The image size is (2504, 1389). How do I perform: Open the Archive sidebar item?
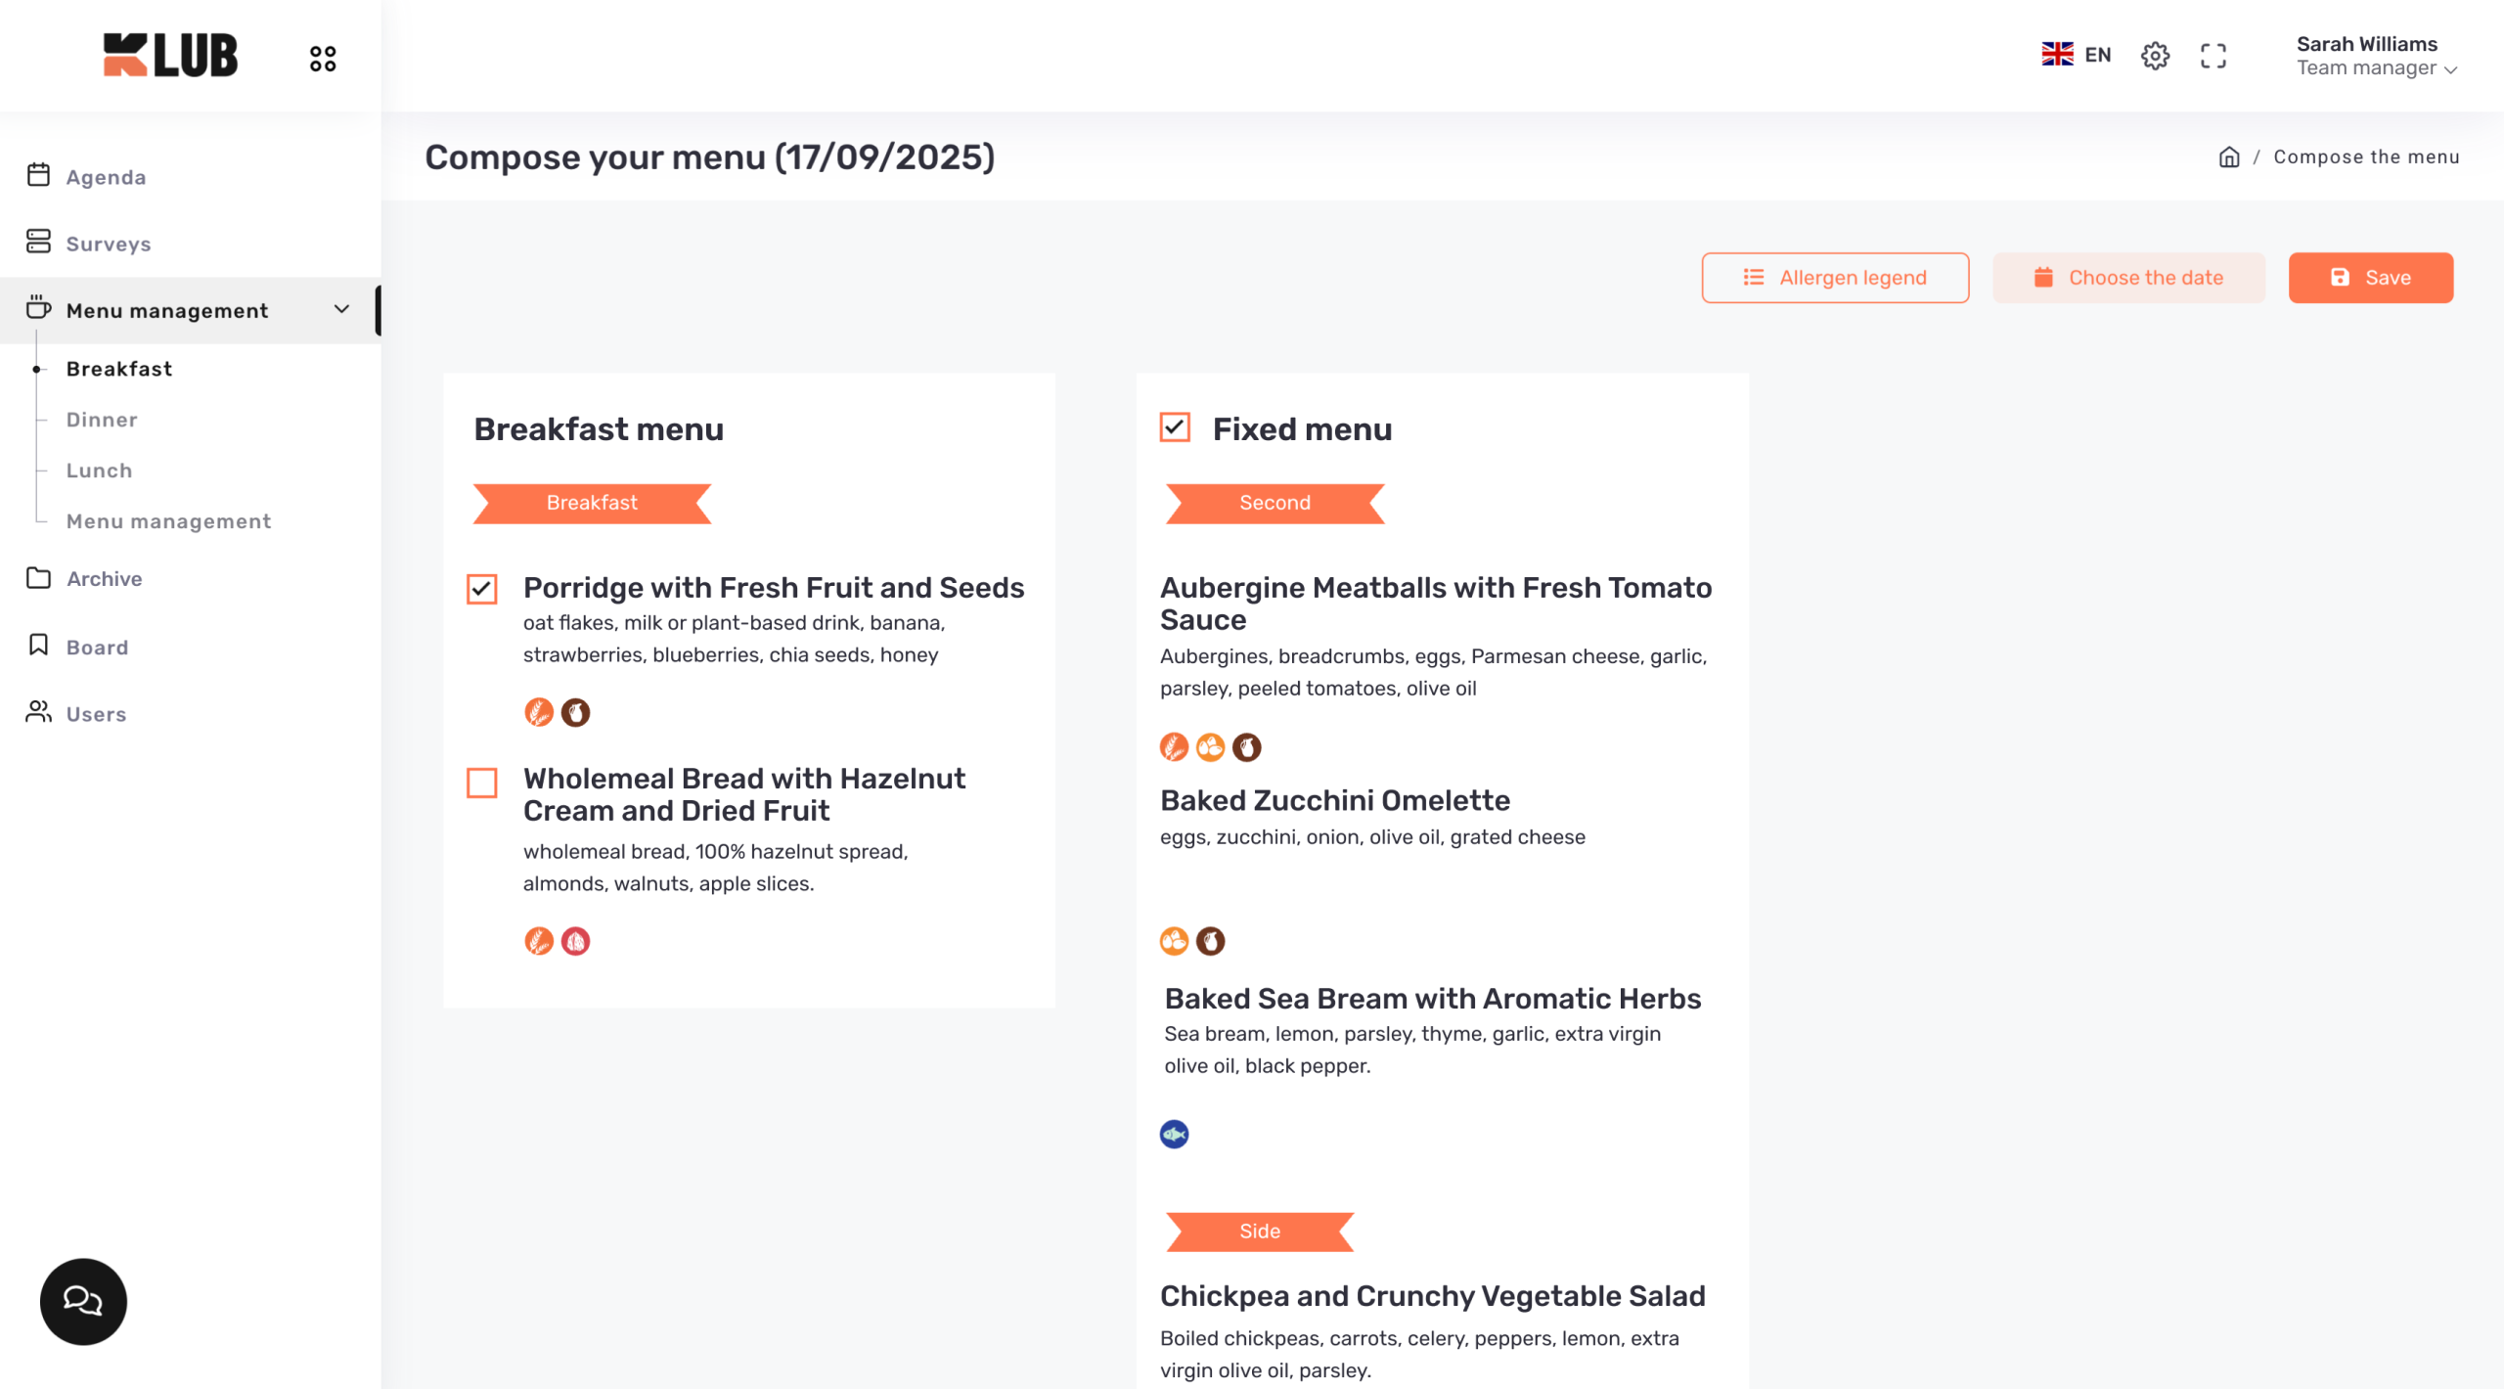pos(105,579)
